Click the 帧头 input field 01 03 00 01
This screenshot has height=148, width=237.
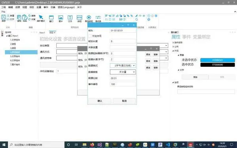[123, 30]
